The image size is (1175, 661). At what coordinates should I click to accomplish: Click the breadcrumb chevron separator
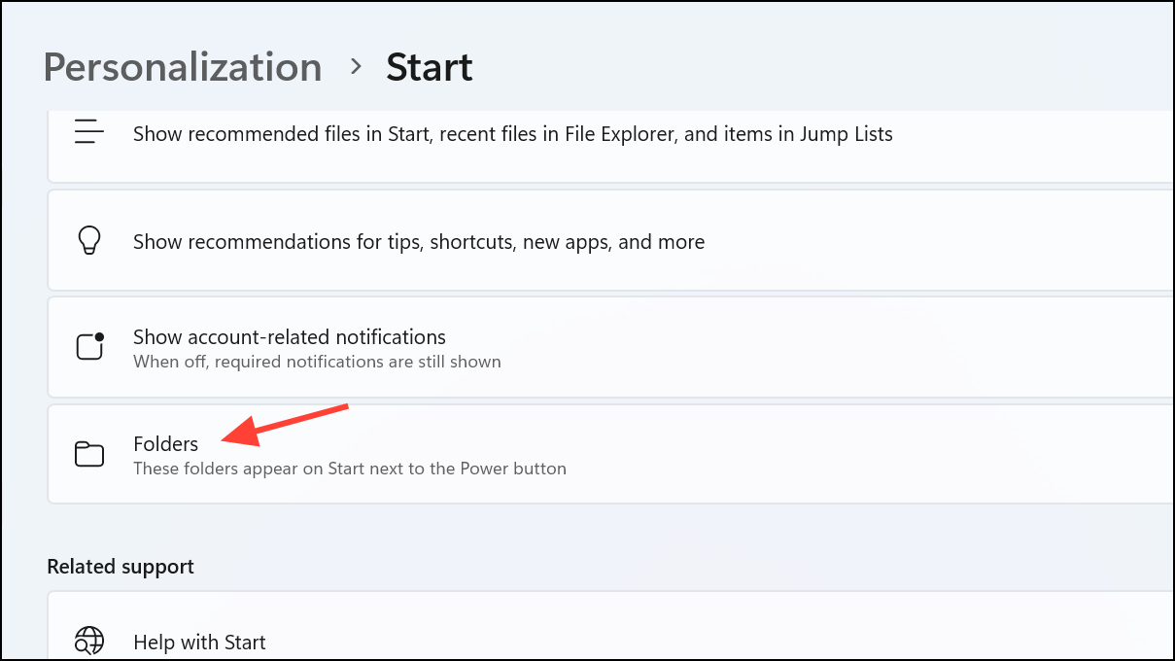[356, 67]
